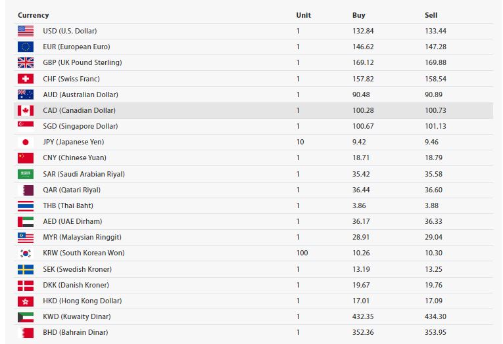Viewport: 503px width, 344px height.
Task: Click the U.S. Dollar flag icon
Action: pyautogui.click(x=26, y=31)
